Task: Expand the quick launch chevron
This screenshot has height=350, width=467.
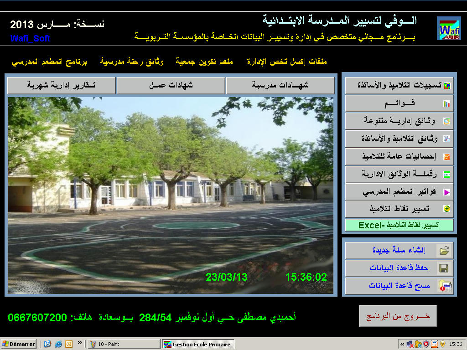Action: tap(79, 343)
